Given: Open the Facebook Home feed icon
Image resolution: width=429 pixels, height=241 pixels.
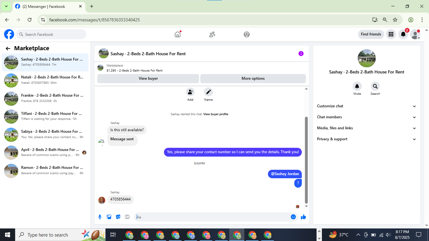Looking at the screenshot, I should pyautogui.click(x=178, y=34).
